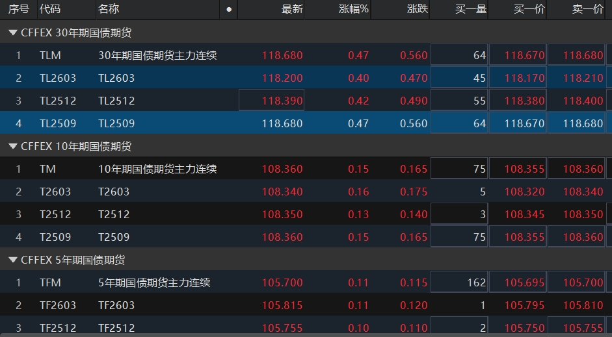Screen dimensions: 612x337
Task: Click T2512 change value 0.140
Action: (x=414, y=214)
